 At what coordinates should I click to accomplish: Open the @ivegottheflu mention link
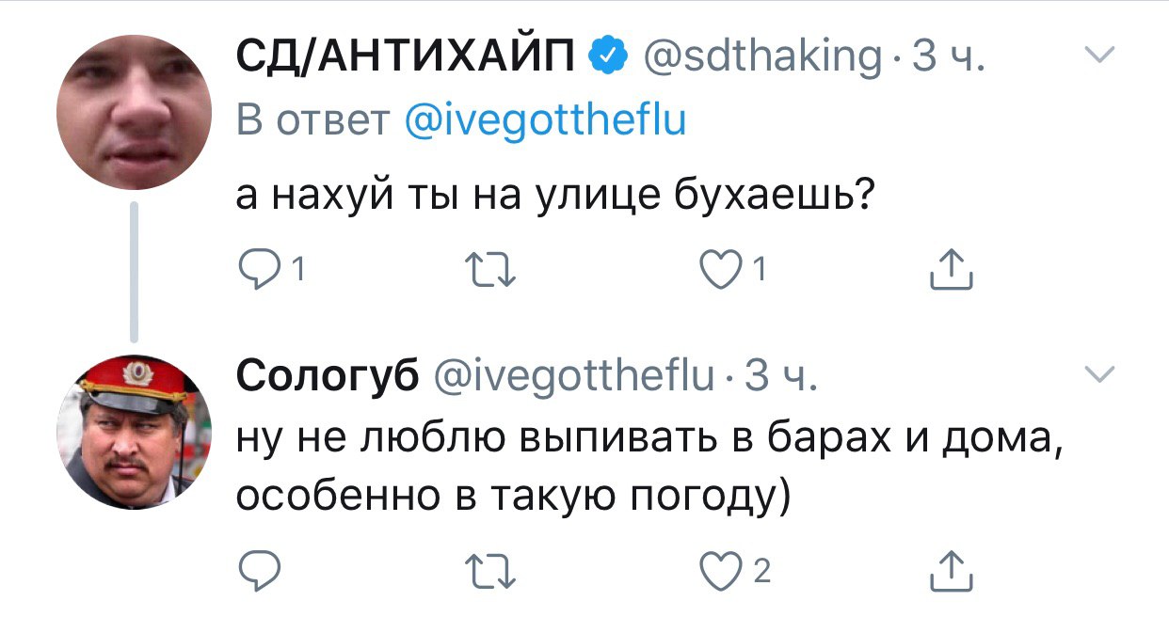[545, 122]
